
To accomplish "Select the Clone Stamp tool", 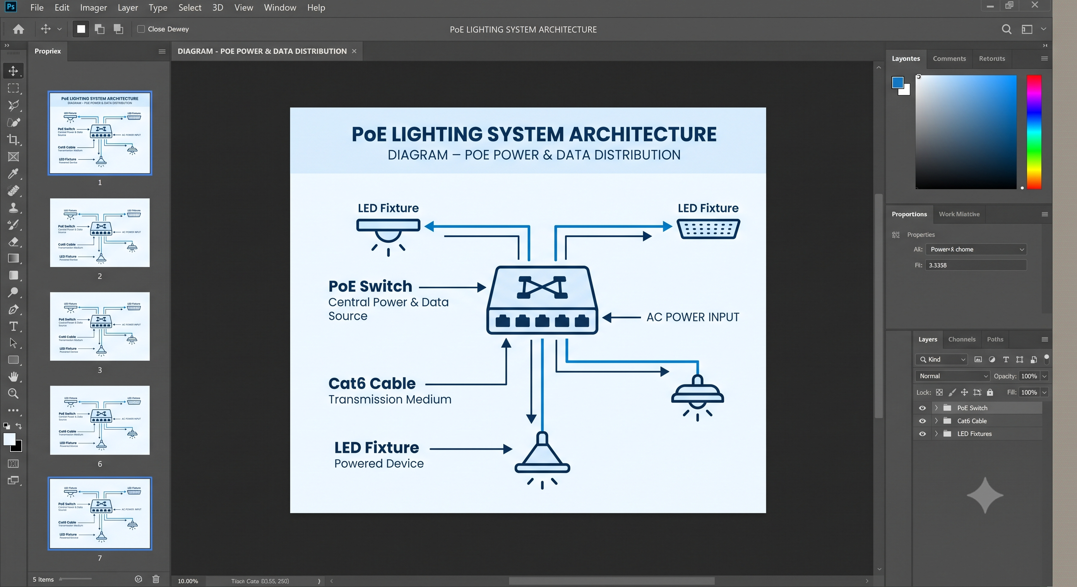I will 13,208.
